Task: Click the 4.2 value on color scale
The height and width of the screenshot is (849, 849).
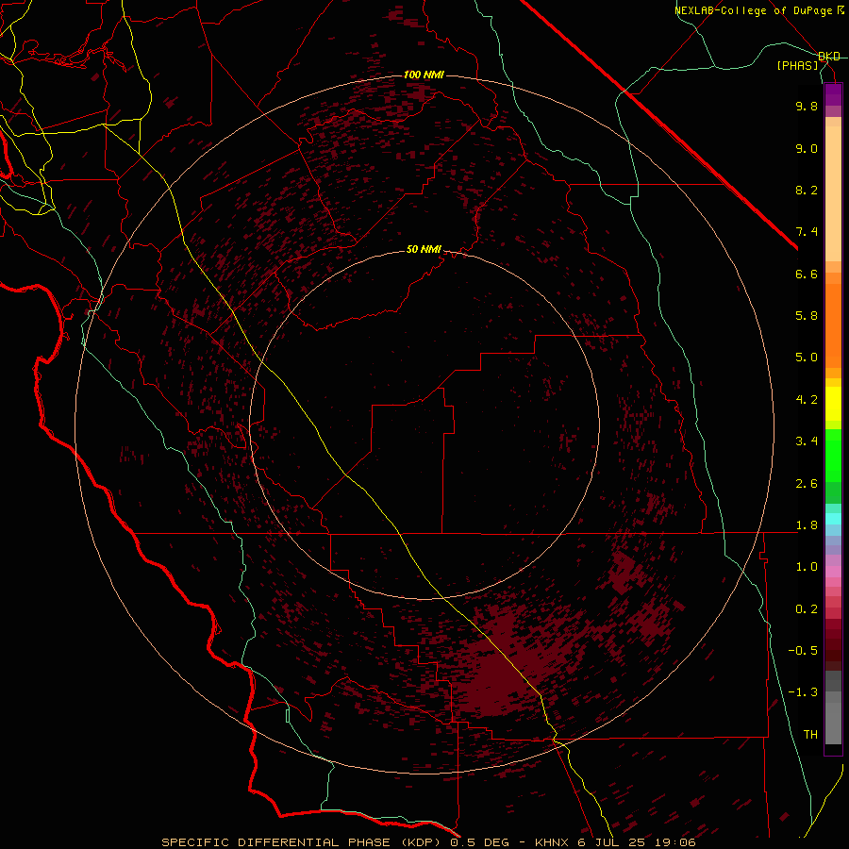Action: [x=807, y=400]
